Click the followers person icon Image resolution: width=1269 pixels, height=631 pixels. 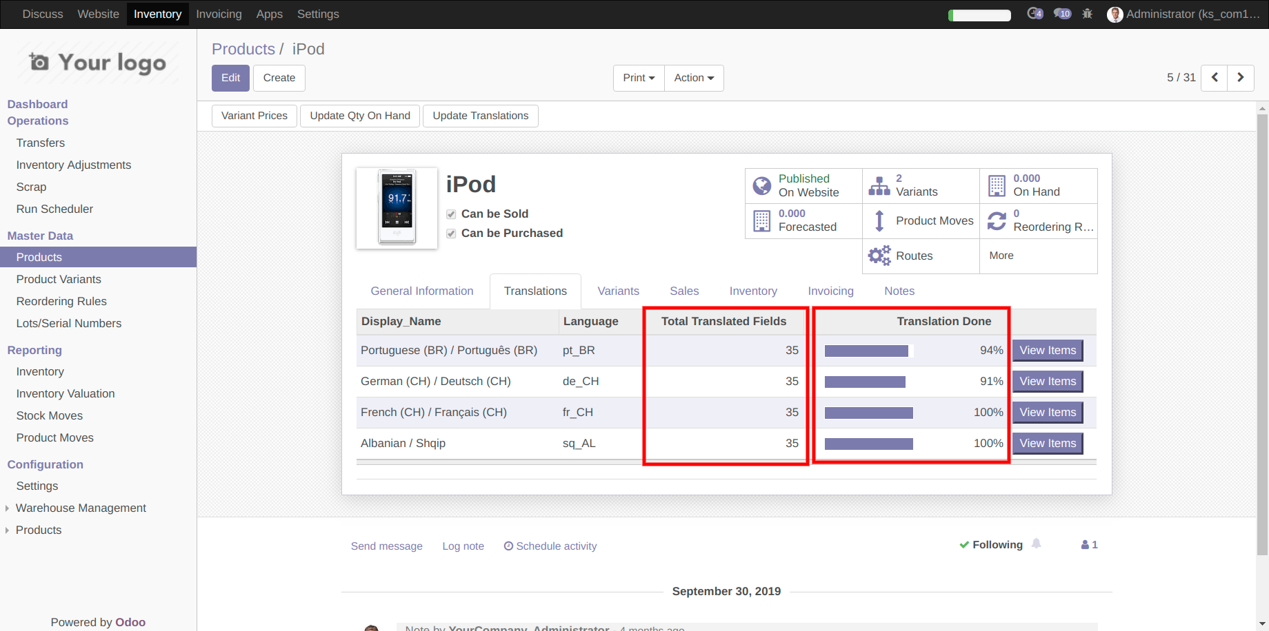1086,545
